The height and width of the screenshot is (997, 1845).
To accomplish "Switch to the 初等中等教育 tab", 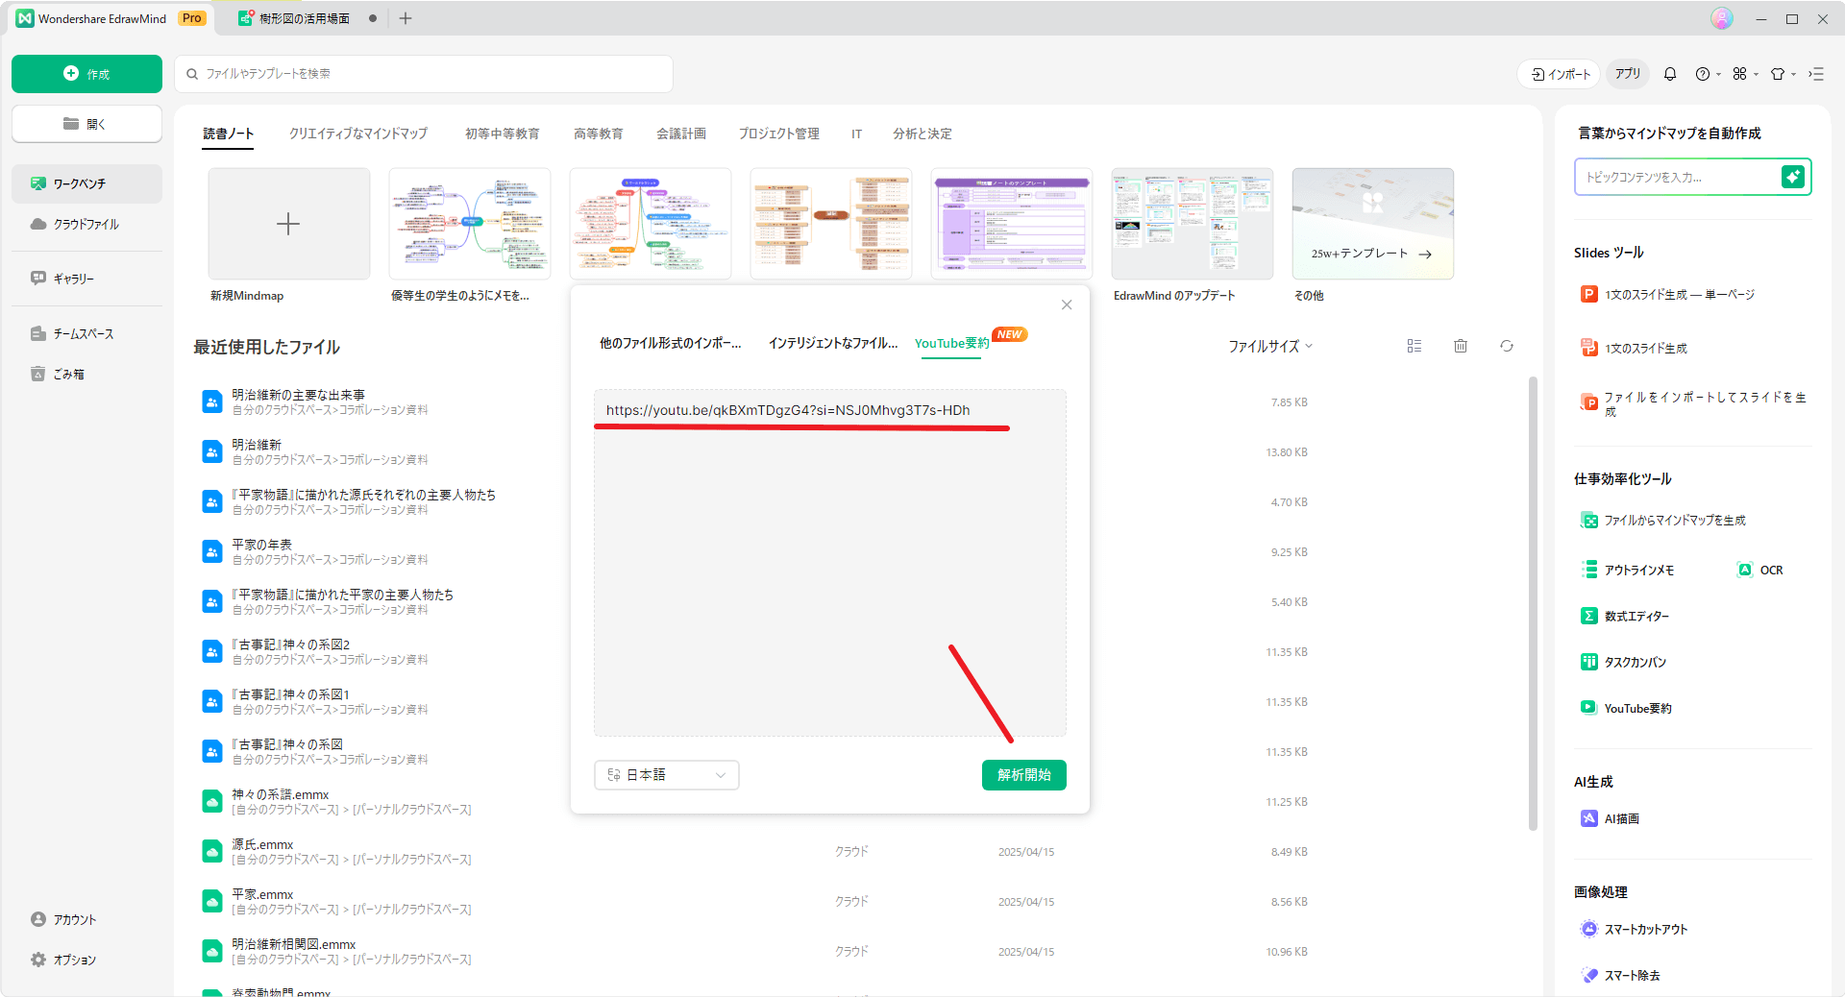I will (502, 134).
